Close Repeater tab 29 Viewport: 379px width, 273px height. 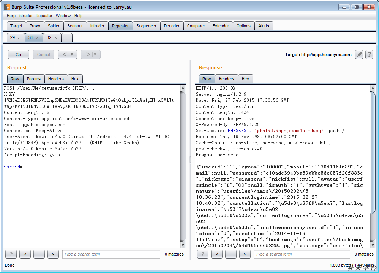(x=19, y=38)
